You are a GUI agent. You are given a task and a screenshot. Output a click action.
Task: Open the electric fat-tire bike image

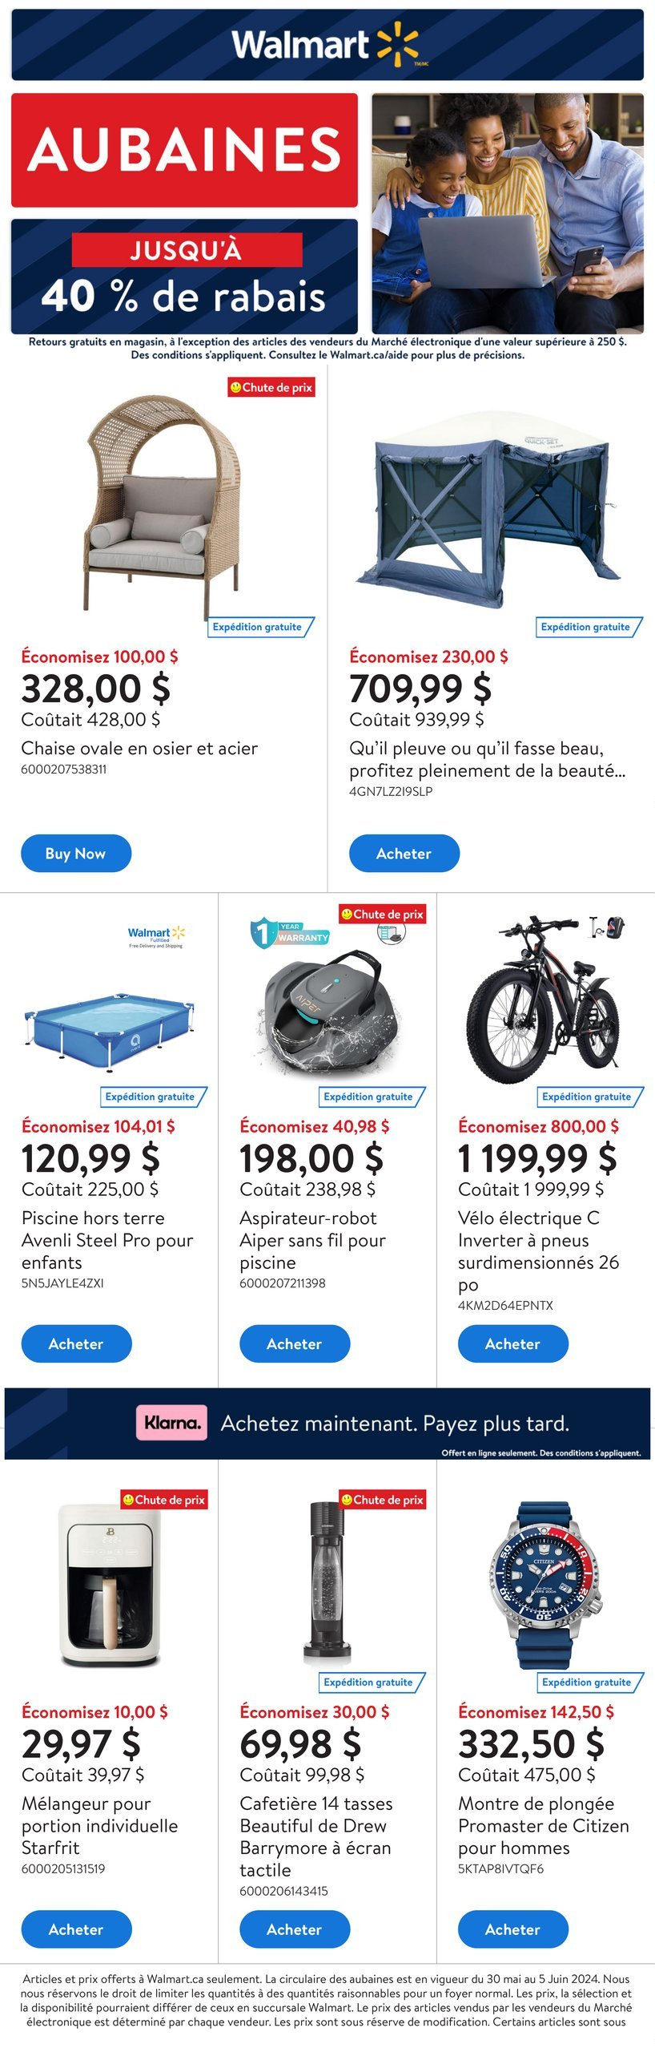[544, 999]
